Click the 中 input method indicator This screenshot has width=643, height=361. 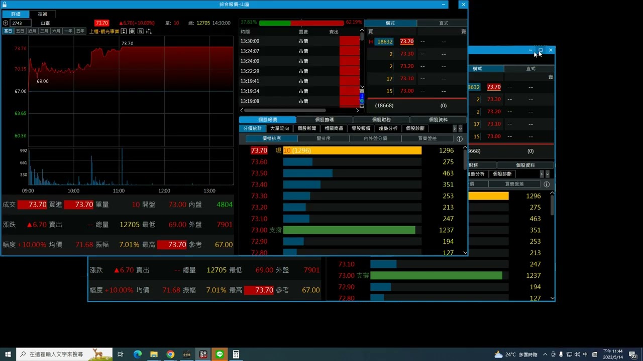[585, 354]
